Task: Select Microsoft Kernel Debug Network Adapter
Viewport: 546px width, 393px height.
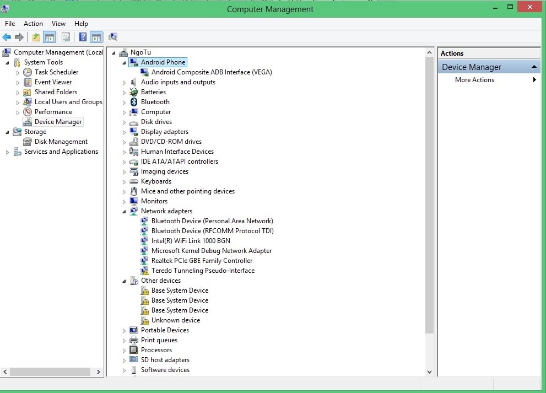Action: pos(212,251)
